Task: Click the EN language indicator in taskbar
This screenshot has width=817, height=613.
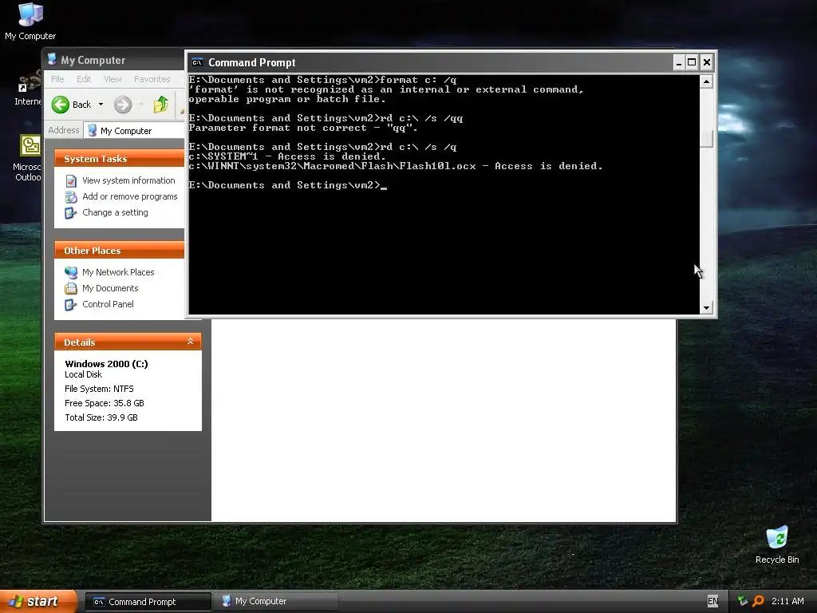Action: tap(712, 601)
